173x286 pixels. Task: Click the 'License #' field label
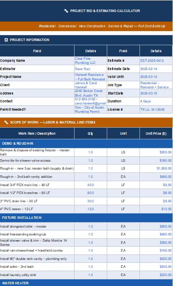click(x=115, y=109)
